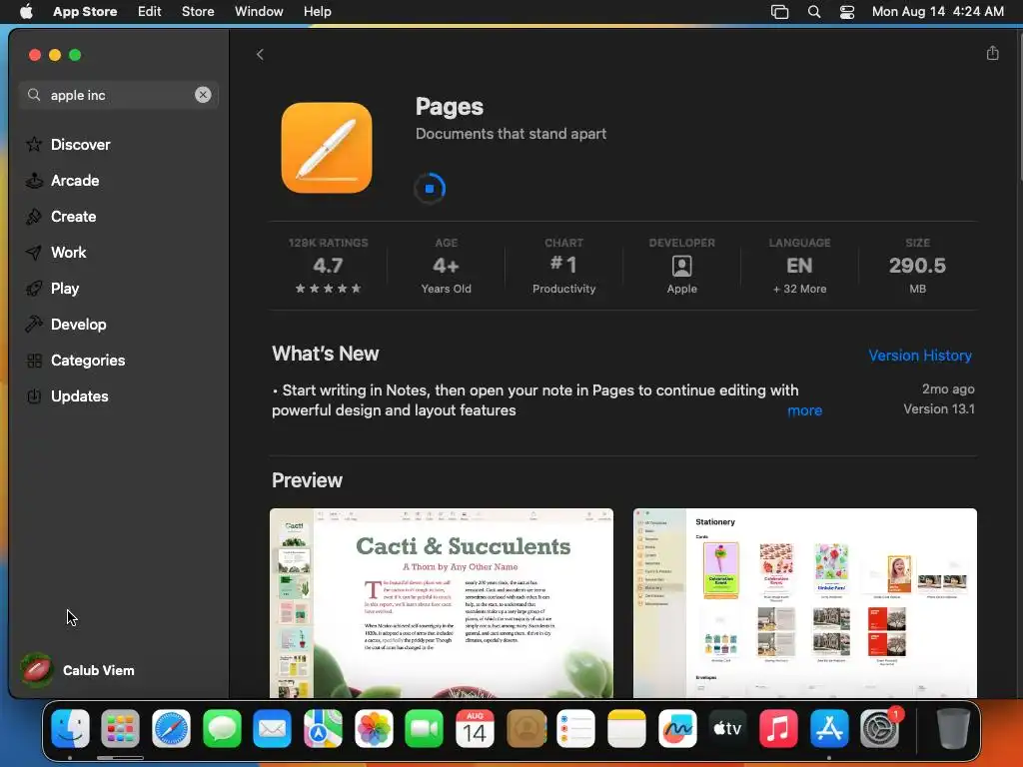Screen dimensions: 1023x767
Task: Open the Calub Viem account profile
Action: pos(78,670)
